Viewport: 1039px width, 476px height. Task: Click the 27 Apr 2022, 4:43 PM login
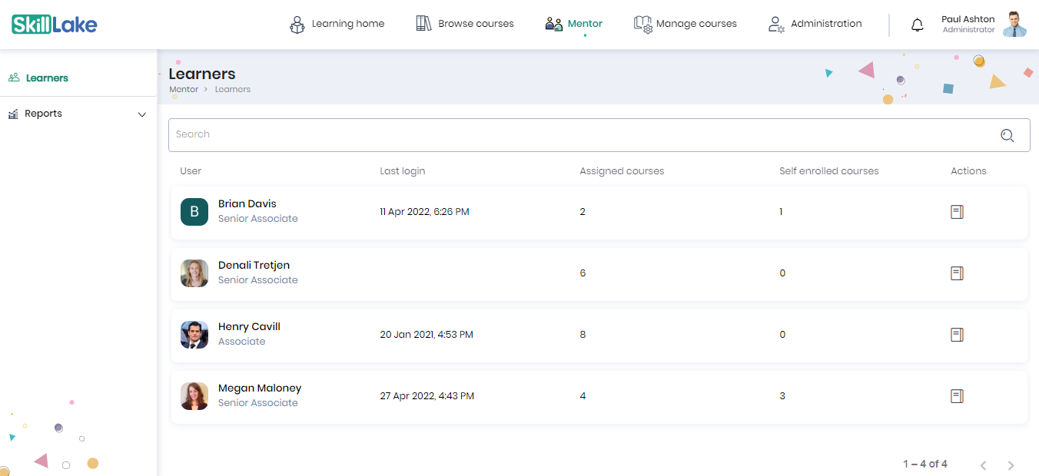pyautogui.click(x=427, y=396)
